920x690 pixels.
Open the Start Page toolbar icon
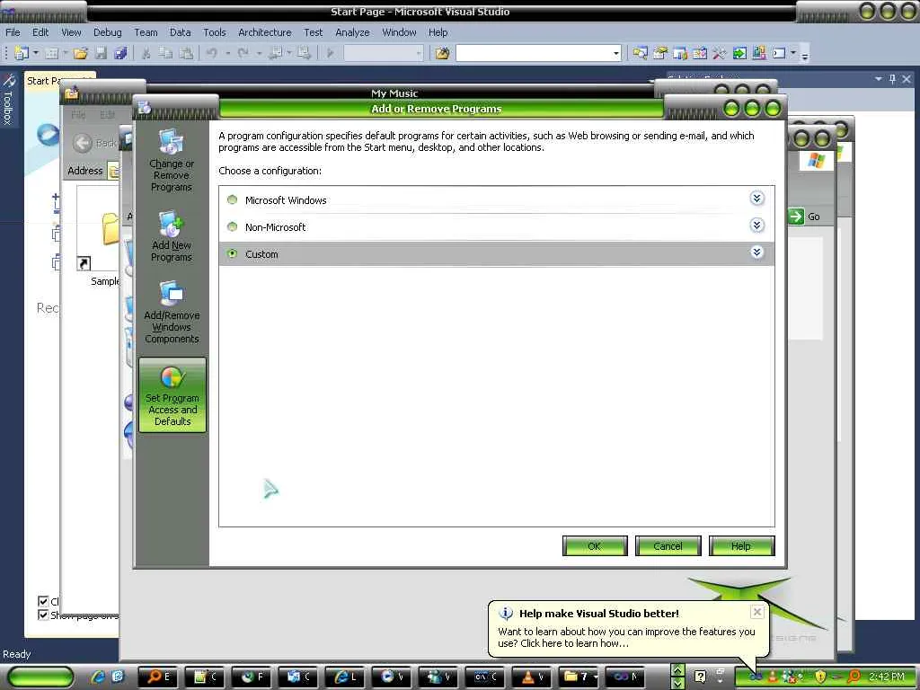coord(739,53)
